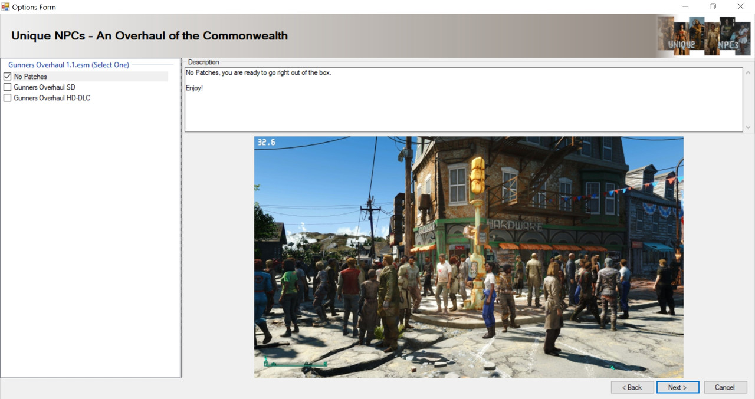This screenshot has width=755, height=399.
Task: Click the Unique NPCs banner logo image
Action: [x=704, y=35]
